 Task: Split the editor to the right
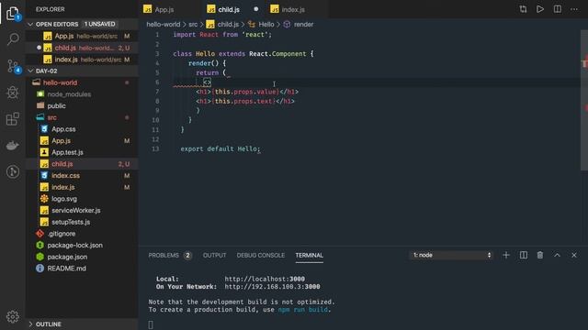[x=558, y=9]
